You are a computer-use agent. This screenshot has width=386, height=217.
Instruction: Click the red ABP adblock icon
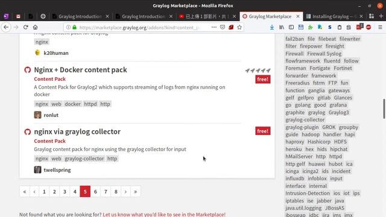coord(369,27)
